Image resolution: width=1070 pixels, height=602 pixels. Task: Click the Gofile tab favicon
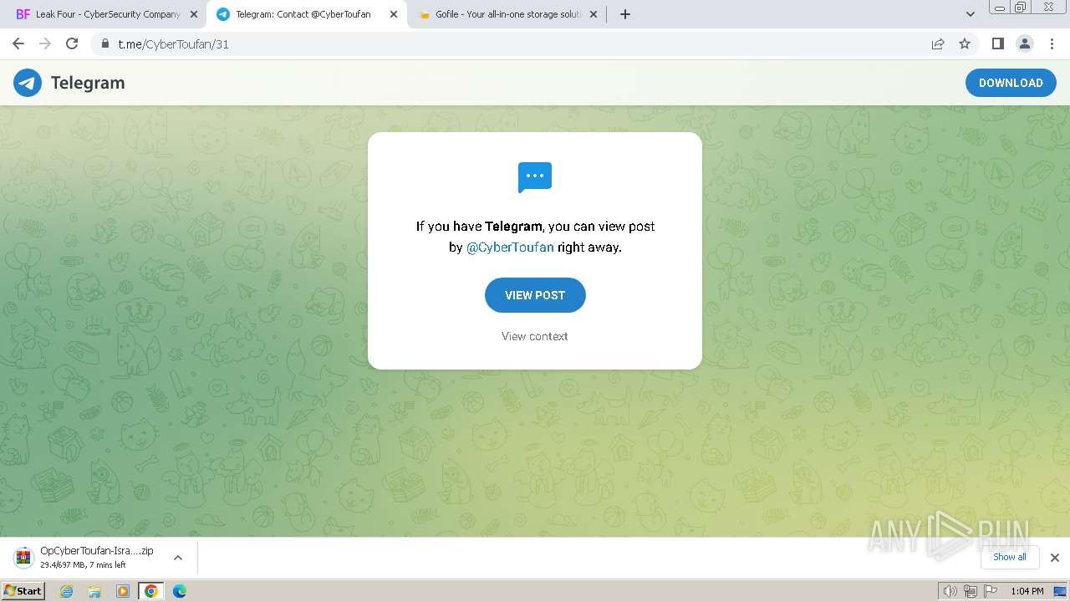[424, 14]
